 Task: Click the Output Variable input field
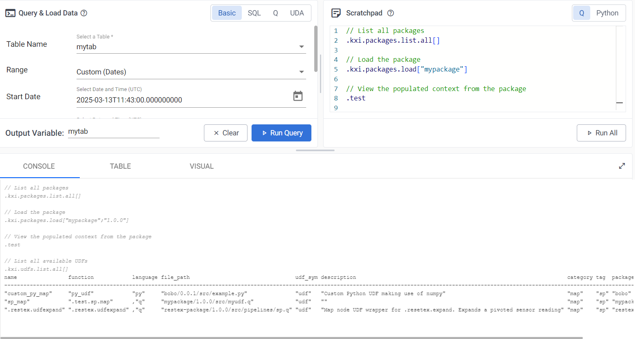pos(113,132)
